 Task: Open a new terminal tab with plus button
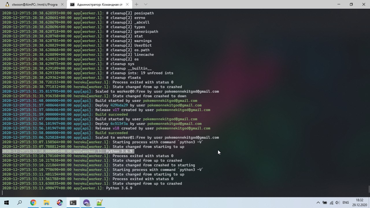(136, 4)
